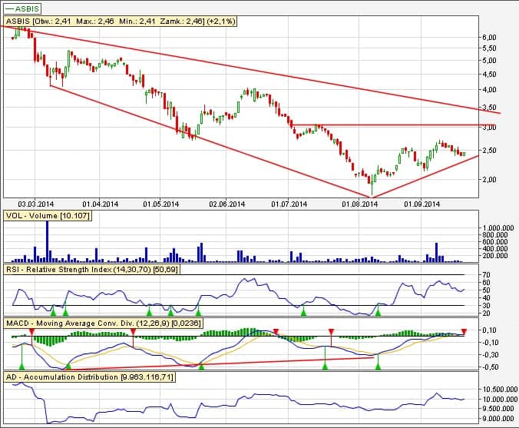Click the 6,00 price axis label
This screenshot has height=428, width=519.
[x=487, y=37]
